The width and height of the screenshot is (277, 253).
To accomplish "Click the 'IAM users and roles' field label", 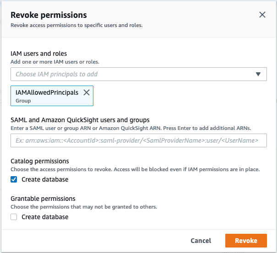I will point(39,54).
